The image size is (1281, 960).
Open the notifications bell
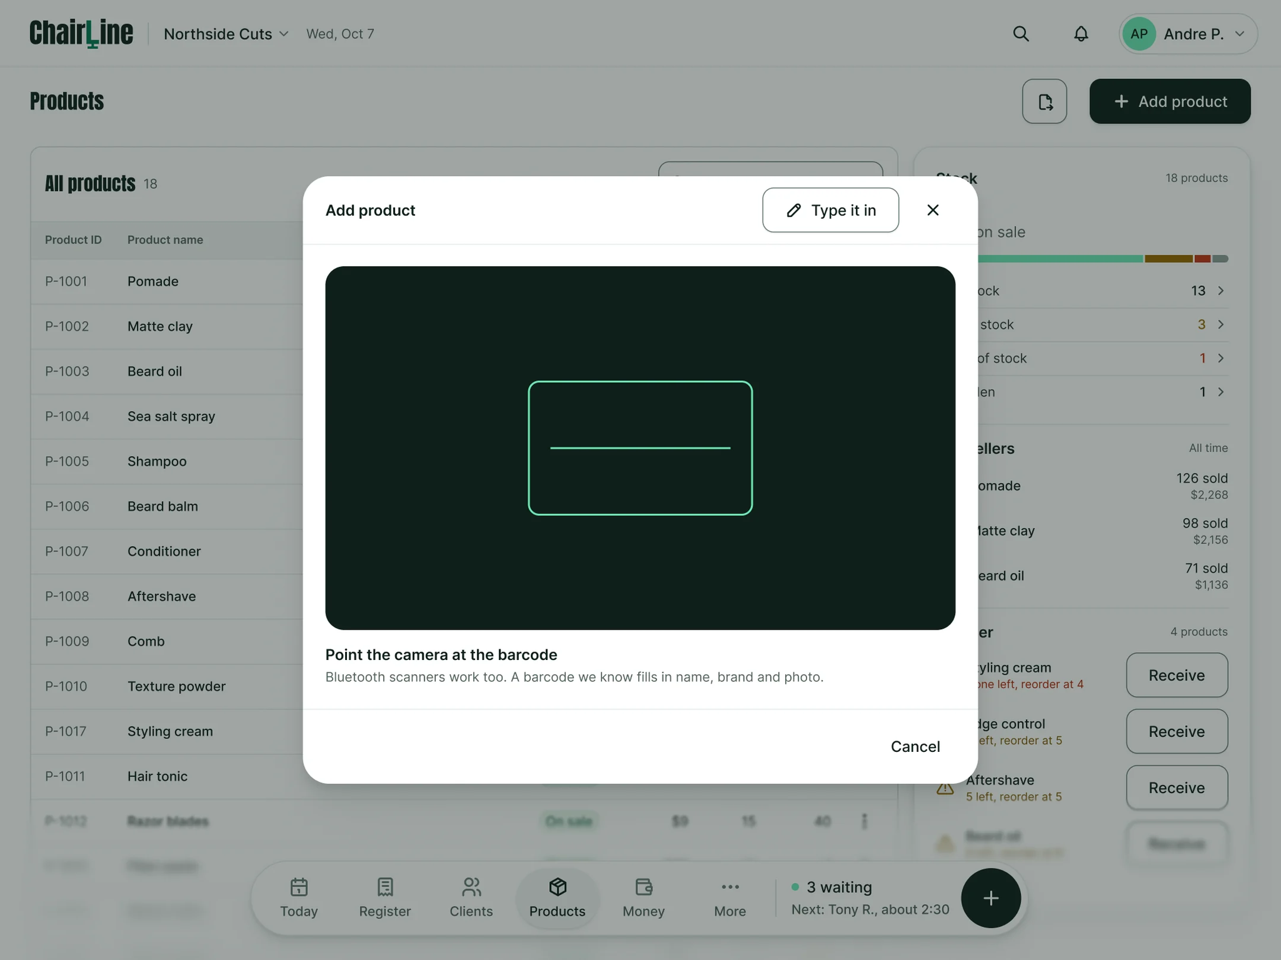pos(1081,34)
